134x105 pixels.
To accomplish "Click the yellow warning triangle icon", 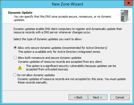I will click(x=20, y=68).
